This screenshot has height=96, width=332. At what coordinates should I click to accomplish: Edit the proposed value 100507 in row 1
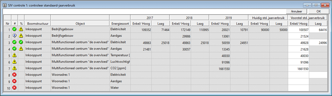298,29
